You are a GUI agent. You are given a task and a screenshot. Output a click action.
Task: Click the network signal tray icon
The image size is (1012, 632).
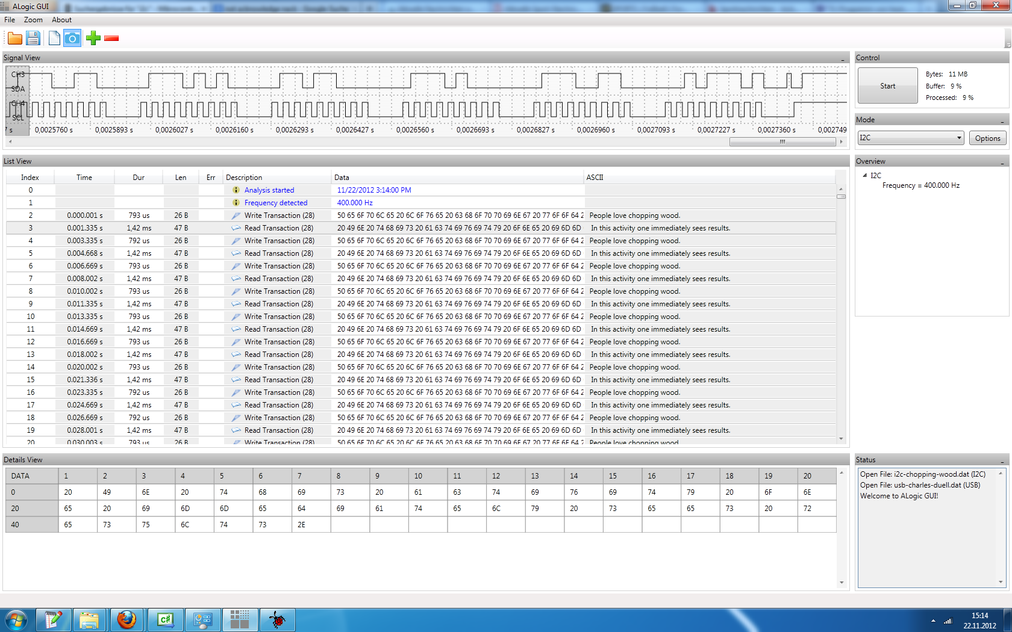click(x=948, y=621)
